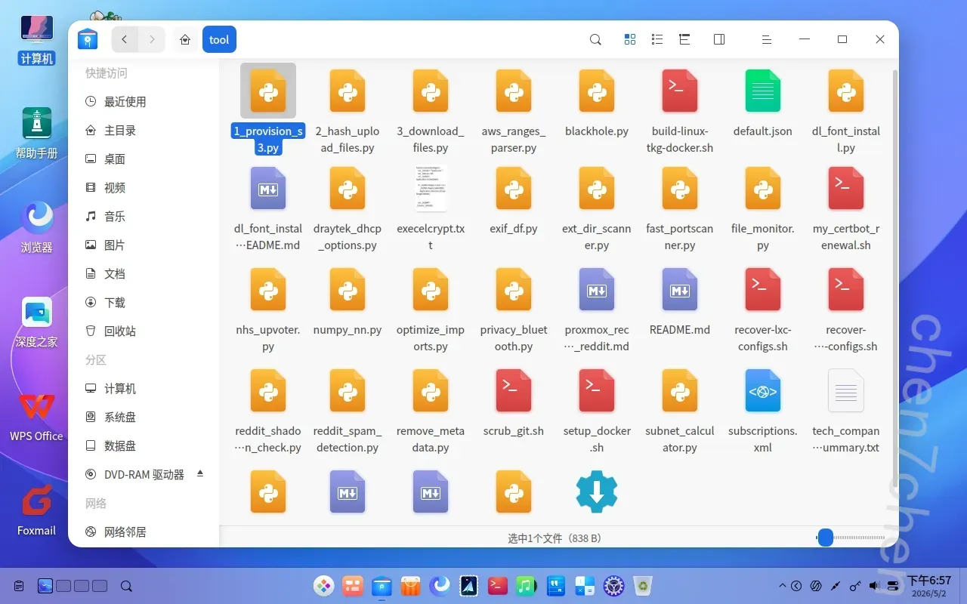Select 系统盘 in the sidebar
967x604 pixels.
144,418
